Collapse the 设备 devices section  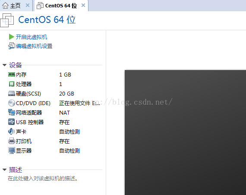(x=5, y=65)
